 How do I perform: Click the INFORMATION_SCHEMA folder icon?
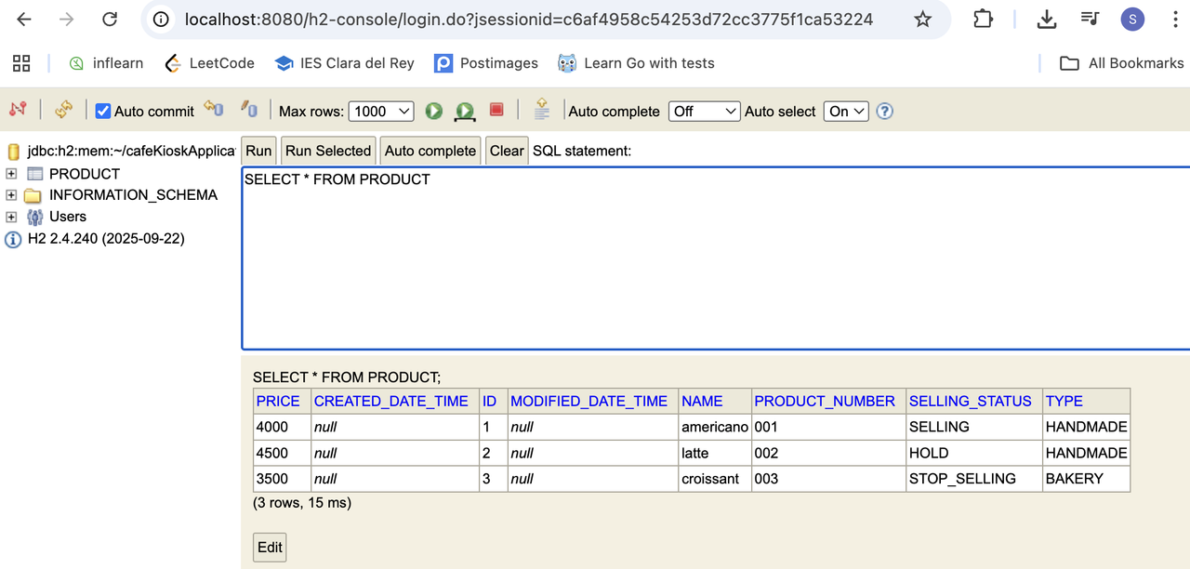(33, 195)
